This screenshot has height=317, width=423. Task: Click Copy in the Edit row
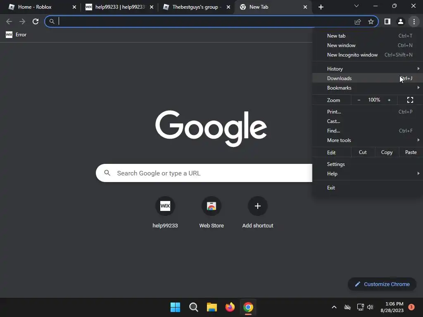(x=387, y=152)
